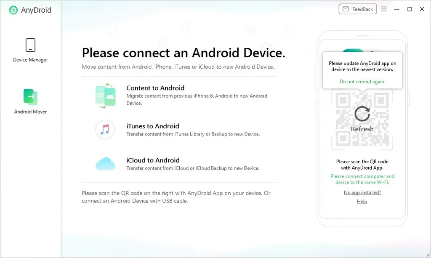Maximize the AnyDroid window
Screen dimensions: 431x258
pyautogui.click(x=410, y=9)
